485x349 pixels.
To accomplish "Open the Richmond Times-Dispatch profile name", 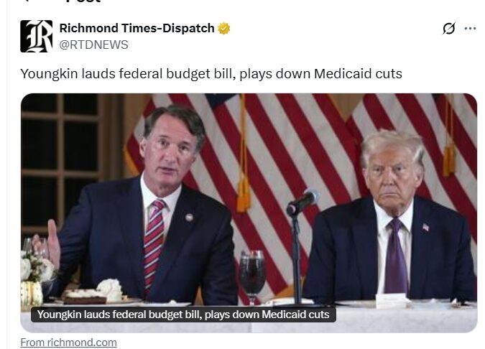I will [137, 28].
